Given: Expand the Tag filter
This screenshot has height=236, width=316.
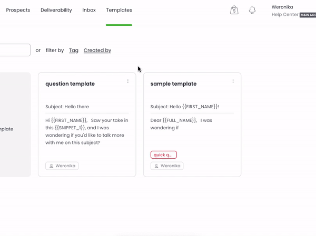Looking at the screenshot, I should coord(74,50).
